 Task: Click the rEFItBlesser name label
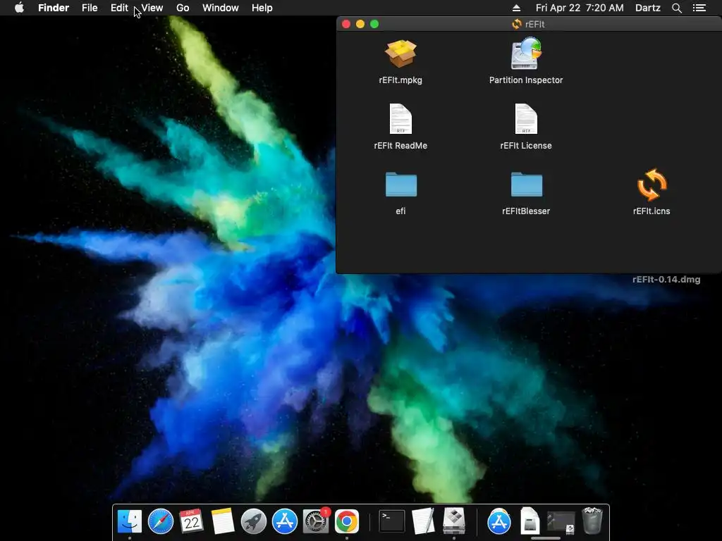pos(526,211)
